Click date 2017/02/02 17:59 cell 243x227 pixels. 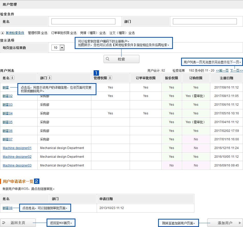pos(227,131)
